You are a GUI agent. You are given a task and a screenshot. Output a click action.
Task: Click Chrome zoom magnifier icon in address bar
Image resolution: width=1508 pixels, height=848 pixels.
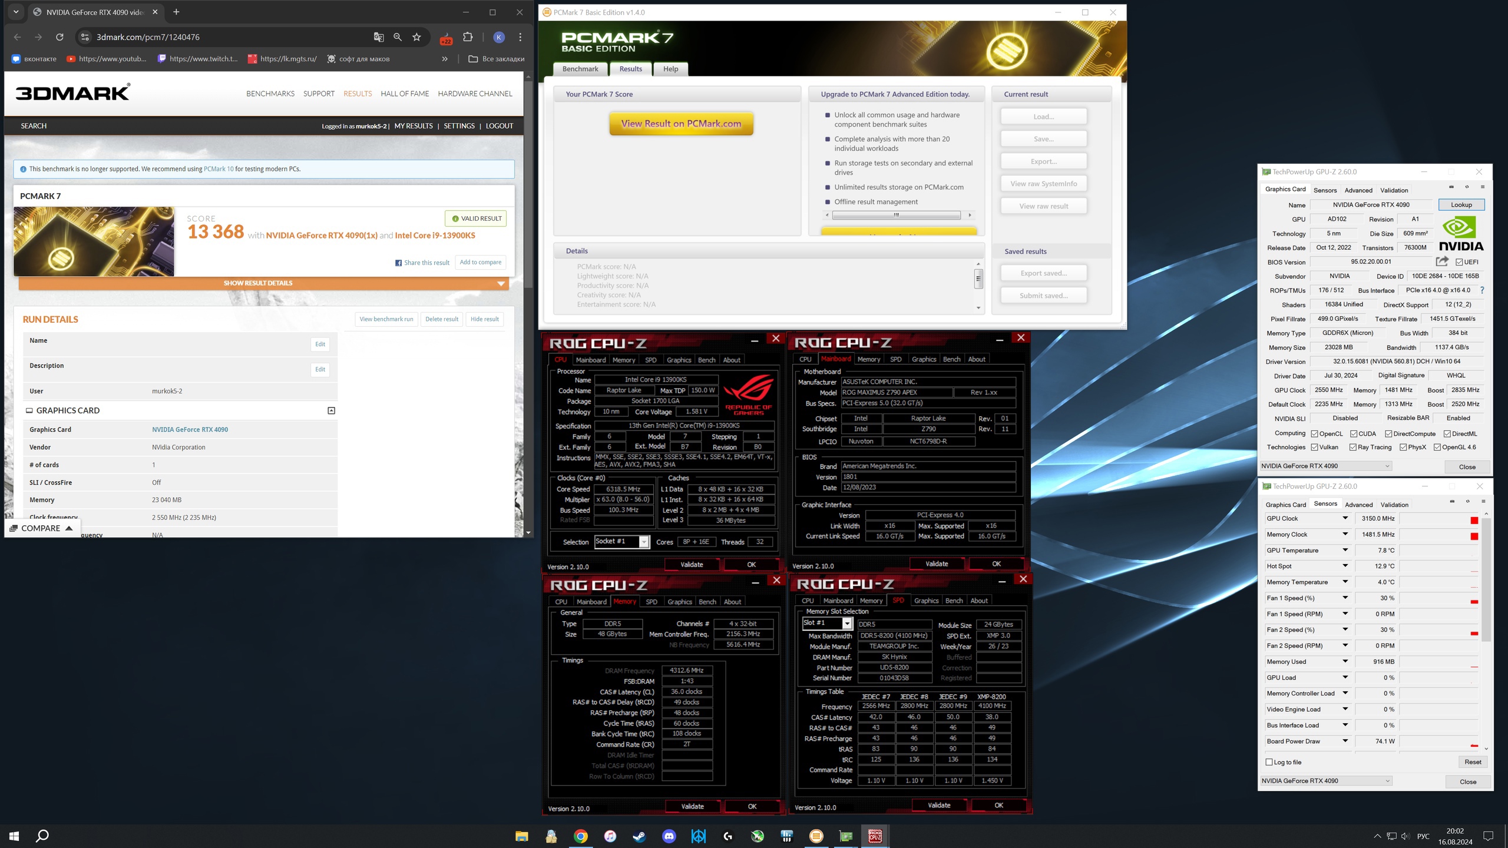(x=398, y=37)
